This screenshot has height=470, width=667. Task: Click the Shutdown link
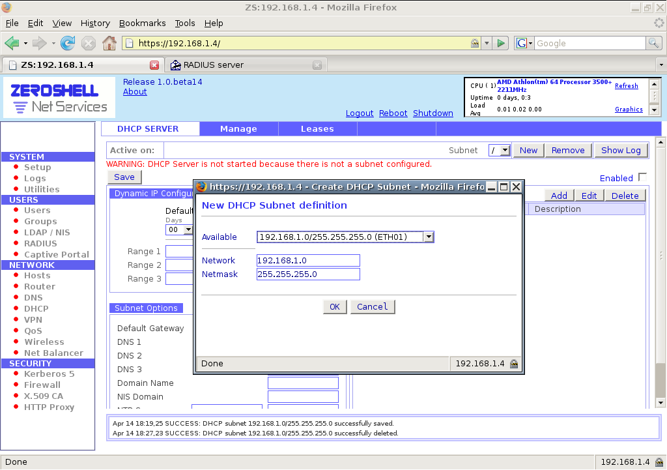(x=433, y=113)
